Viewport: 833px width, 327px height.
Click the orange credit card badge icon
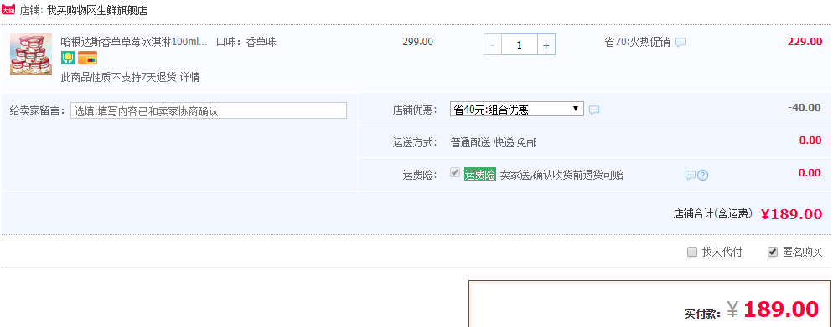tap(88, 58)
